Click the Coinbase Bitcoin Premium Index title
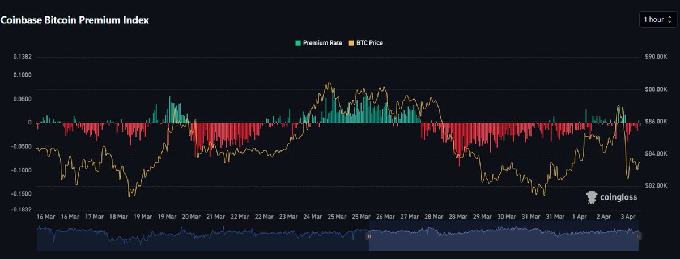The image size is (680, 259). click(x=74, y=20)
